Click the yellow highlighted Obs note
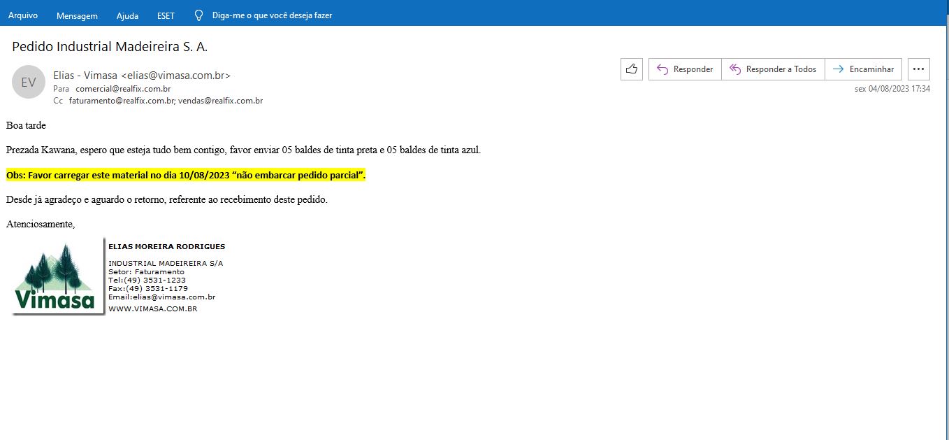949x440 pixels. tap(186, 175)
